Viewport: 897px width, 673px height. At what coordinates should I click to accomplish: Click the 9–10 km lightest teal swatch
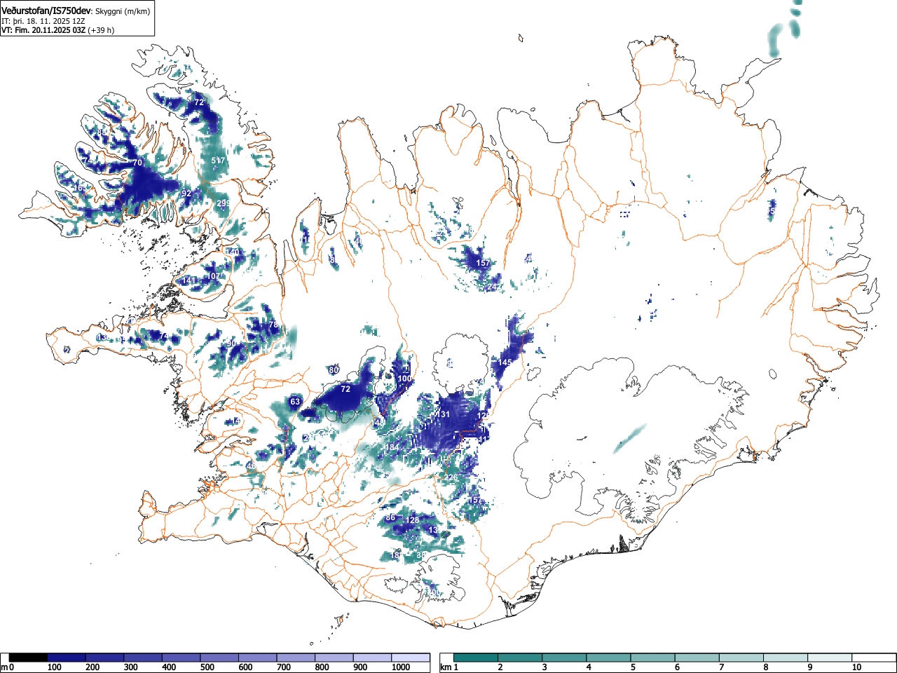click(830, 658)
